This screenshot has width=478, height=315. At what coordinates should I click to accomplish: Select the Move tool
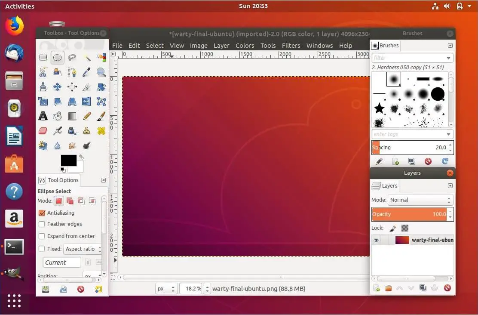tap(58, 86)
